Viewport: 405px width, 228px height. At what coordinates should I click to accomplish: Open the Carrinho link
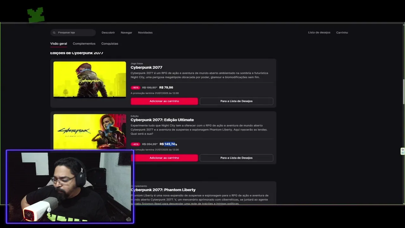click(342, 33)
